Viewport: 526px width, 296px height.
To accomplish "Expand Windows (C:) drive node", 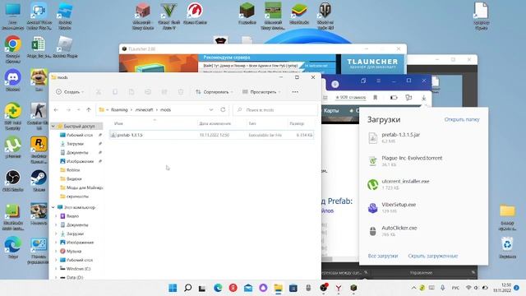I will (x=56, y=269).
